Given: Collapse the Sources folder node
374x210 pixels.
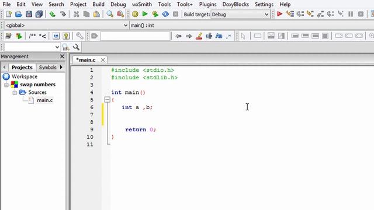Looking at the screenshot, I should pyautogui.click(x=15, y=93).
